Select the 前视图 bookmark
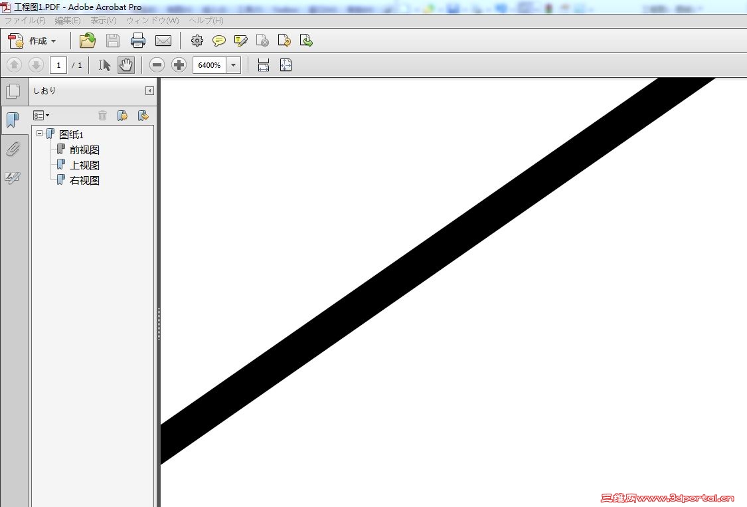747x507 pixels. 84,150
